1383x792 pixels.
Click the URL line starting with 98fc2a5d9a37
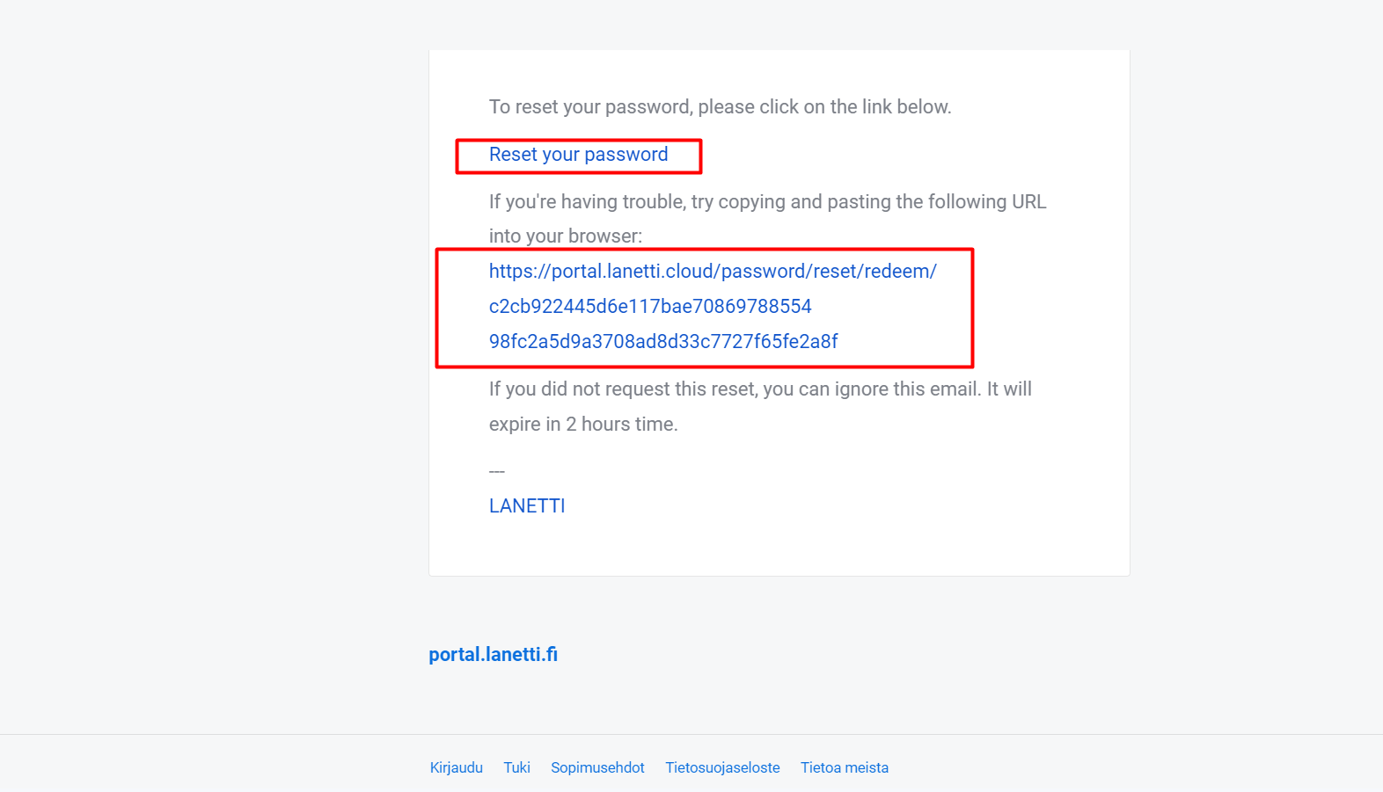tap(663, 342)
